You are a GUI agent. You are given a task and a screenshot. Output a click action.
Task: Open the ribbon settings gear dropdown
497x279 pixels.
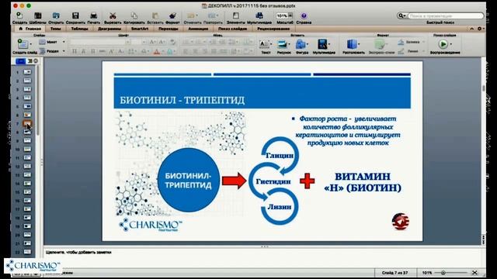pos(480,29)
